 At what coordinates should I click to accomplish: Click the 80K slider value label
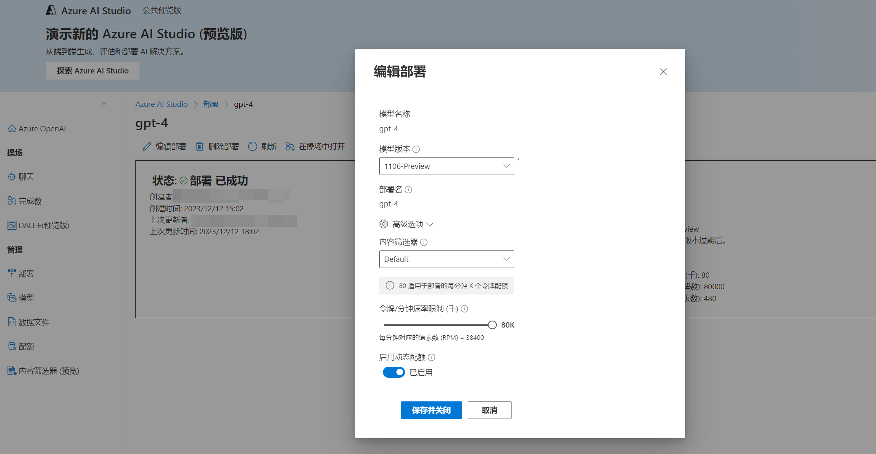click(x=508, y=325)
